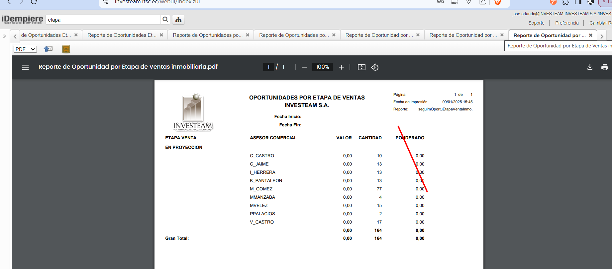The height and width of the screenshot is (269, 612).
Task: Close the active Reporte de Oportunidad tab
Action: pos(591,35)
